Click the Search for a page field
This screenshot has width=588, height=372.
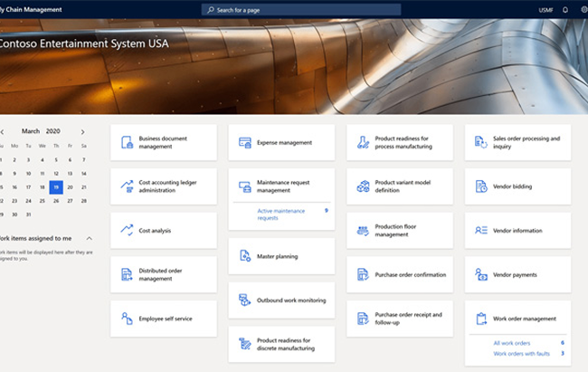click(301, 10)
